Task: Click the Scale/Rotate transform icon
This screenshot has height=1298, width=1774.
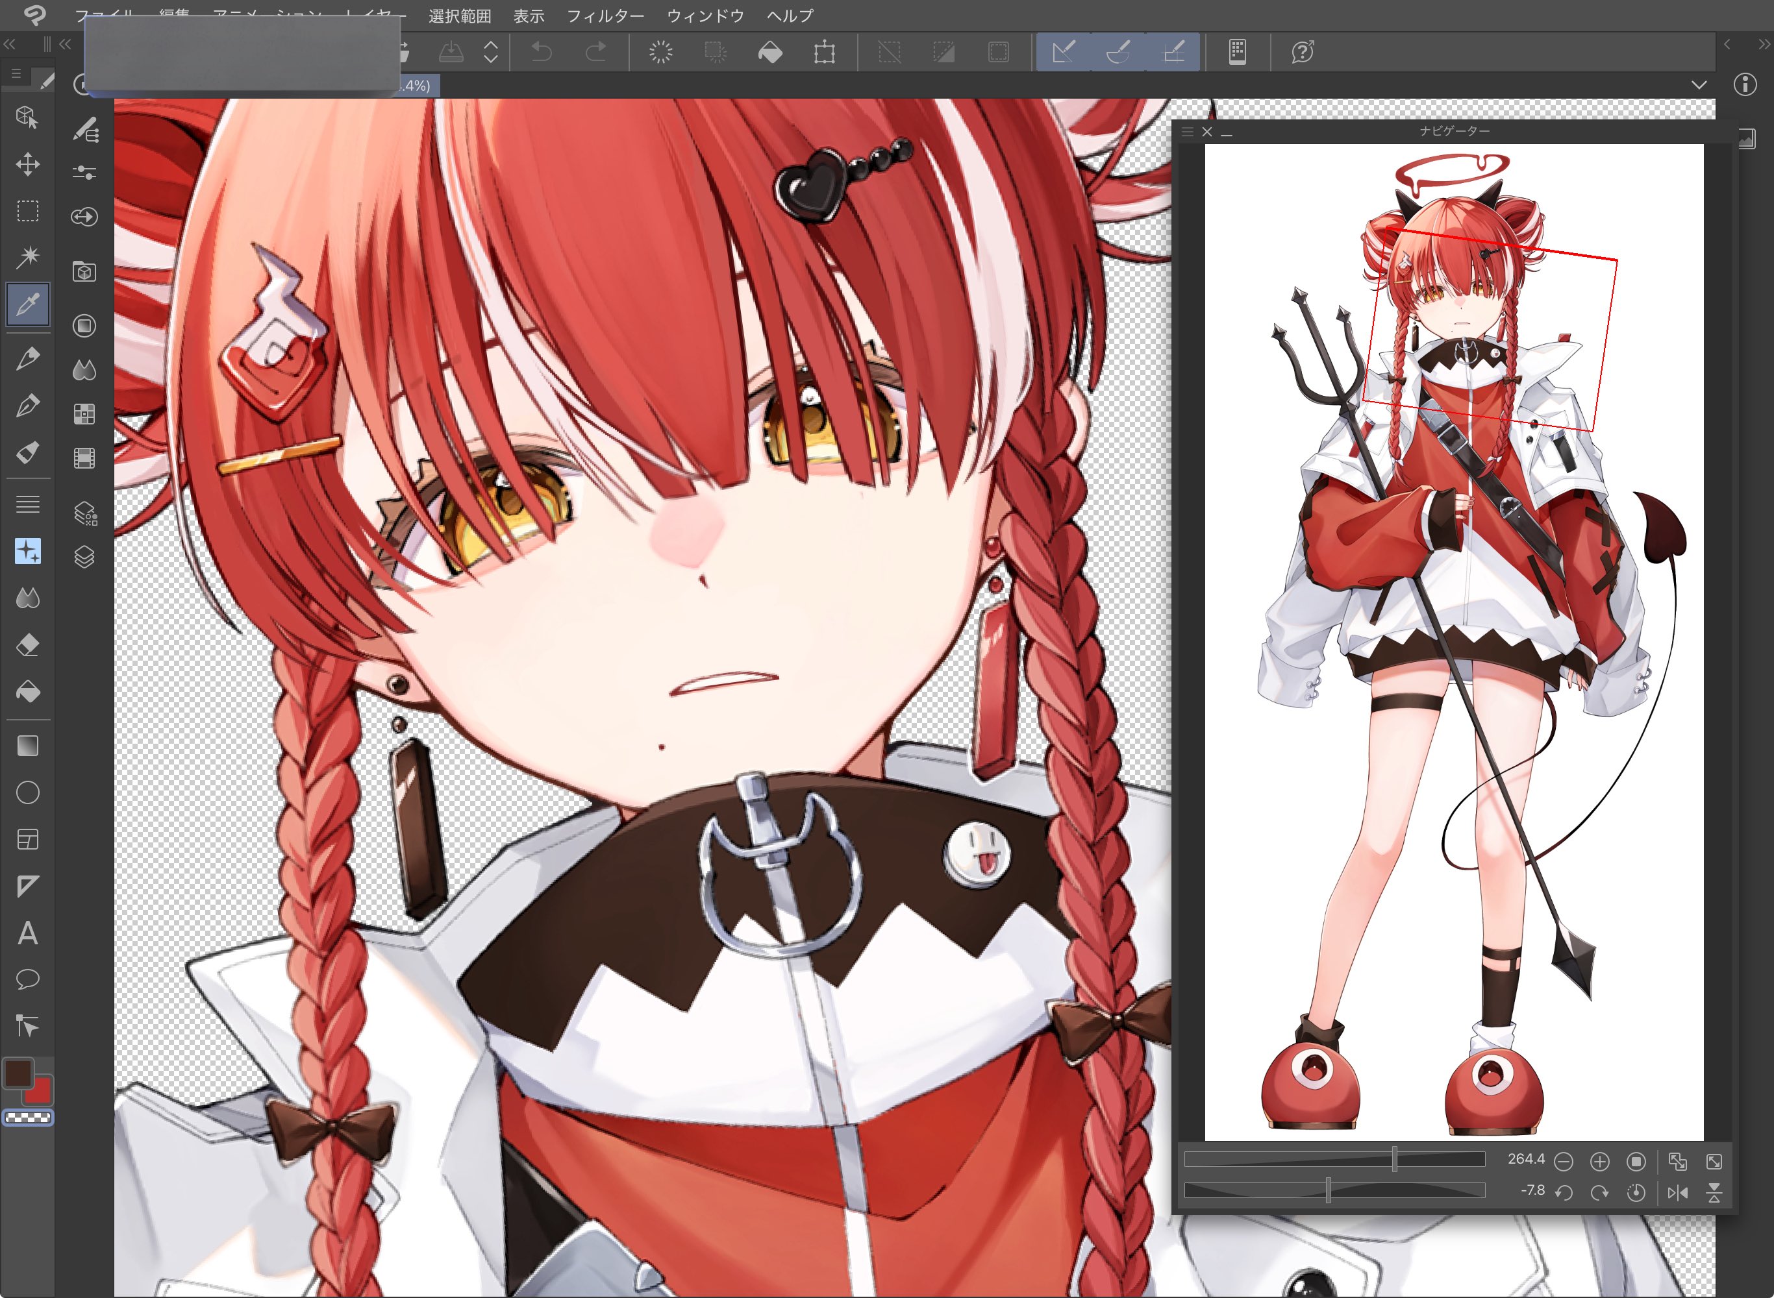Action: click(x=824, y=53)
